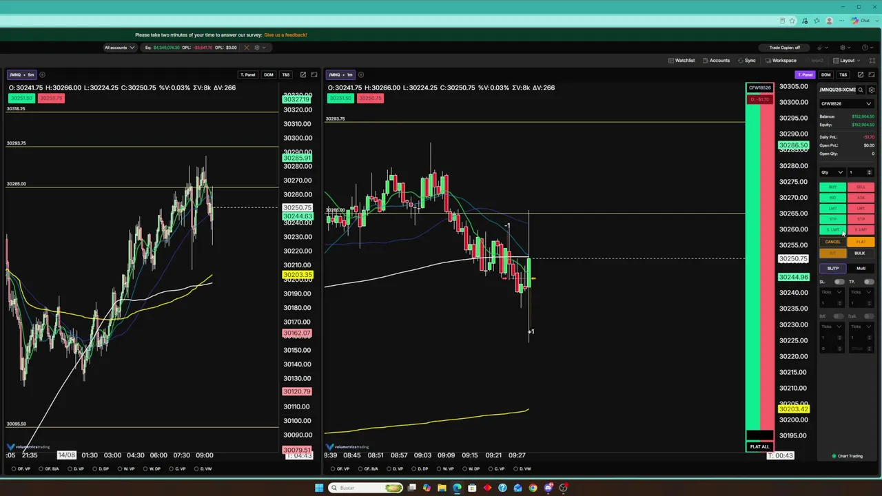Open top-right settings gear dropdown
882x496 pixels.
845,48
